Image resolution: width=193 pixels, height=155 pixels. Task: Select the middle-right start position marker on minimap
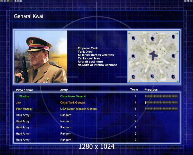pyautogui.click(x=173, y=56)
